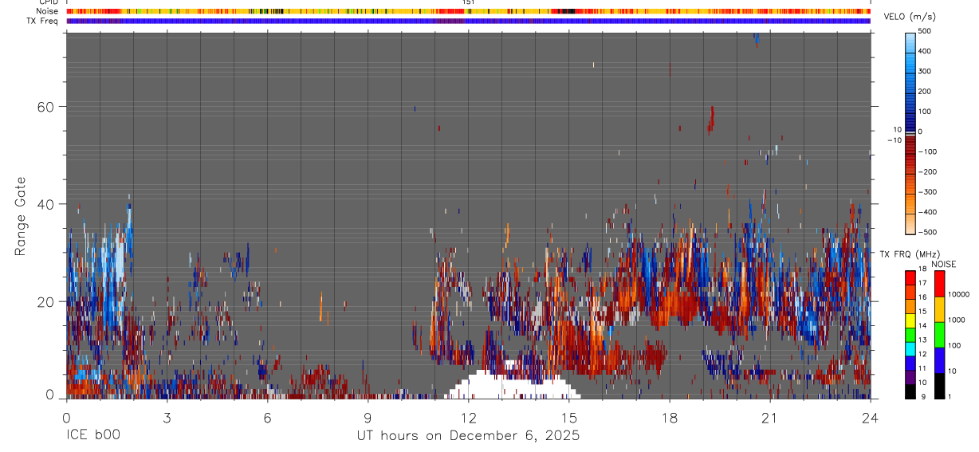This screenshot has height=452, width=979.
Task: Click the blue TX Freq strip above the plot
Action: (468, 21)
